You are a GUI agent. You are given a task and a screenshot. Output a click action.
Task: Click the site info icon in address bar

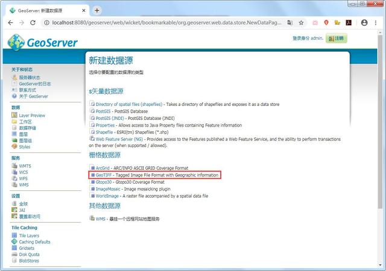46,23
